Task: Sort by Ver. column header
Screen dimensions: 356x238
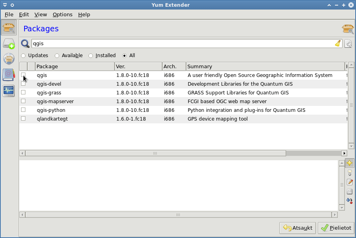Action: click(x=139, y=67)
